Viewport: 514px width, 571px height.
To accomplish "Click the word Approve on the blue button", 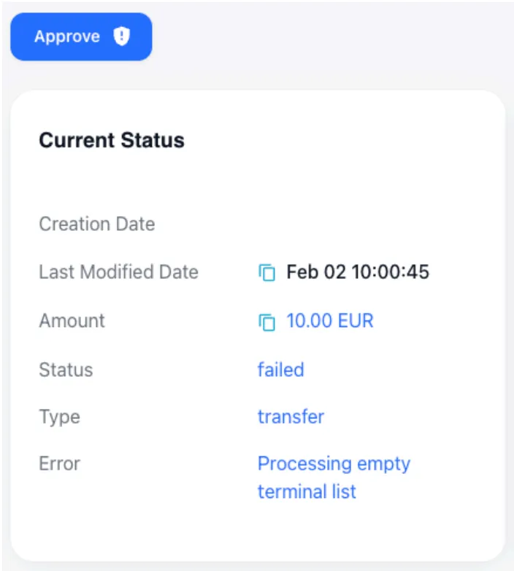I will [x=67, y=37].
